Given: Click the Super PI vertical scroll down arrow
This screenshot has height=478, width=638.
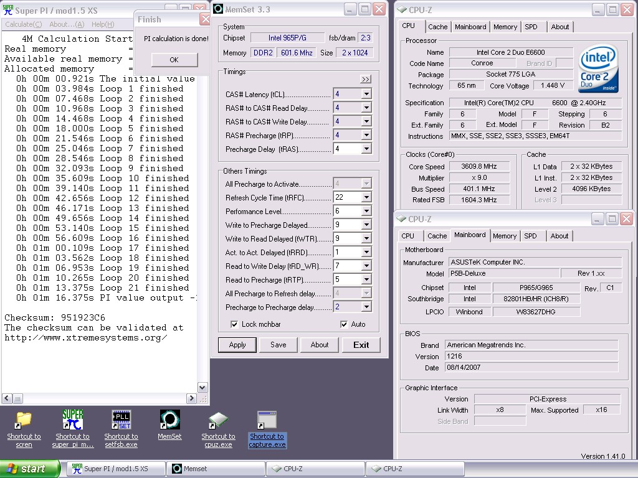Looking at the screenshot, I should (x=202, y=387).
